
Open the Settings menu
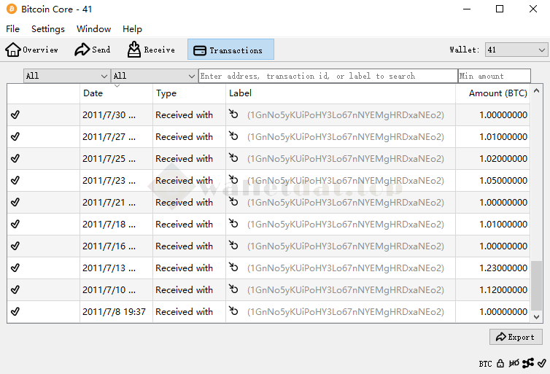point(47,29)
